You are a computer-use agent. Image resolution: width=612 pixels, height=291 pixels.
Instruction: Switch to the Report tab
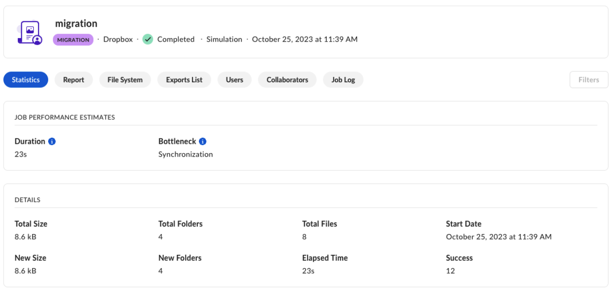tap(73, 80)
